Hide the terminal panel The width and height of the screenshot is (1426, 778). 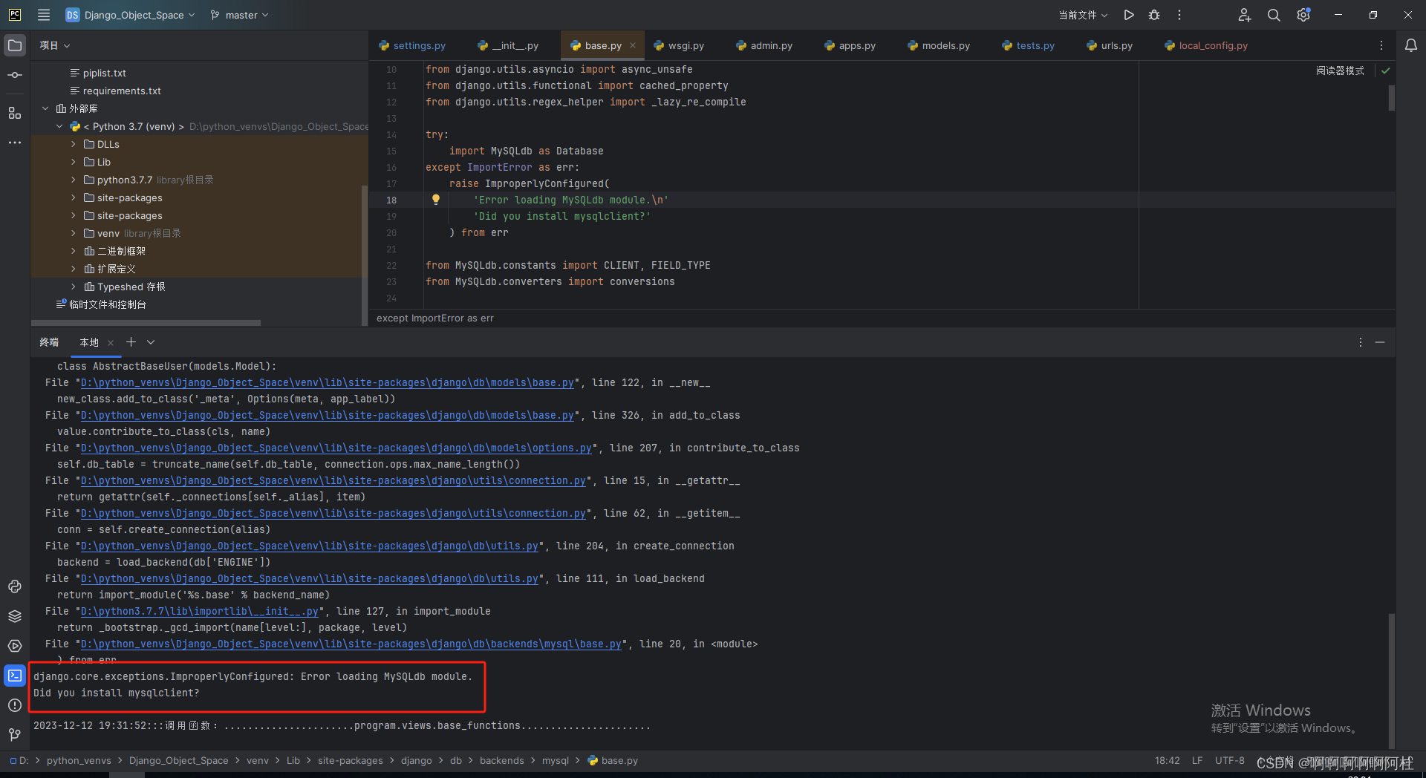pyautogui.click(x=1380, y=342)
